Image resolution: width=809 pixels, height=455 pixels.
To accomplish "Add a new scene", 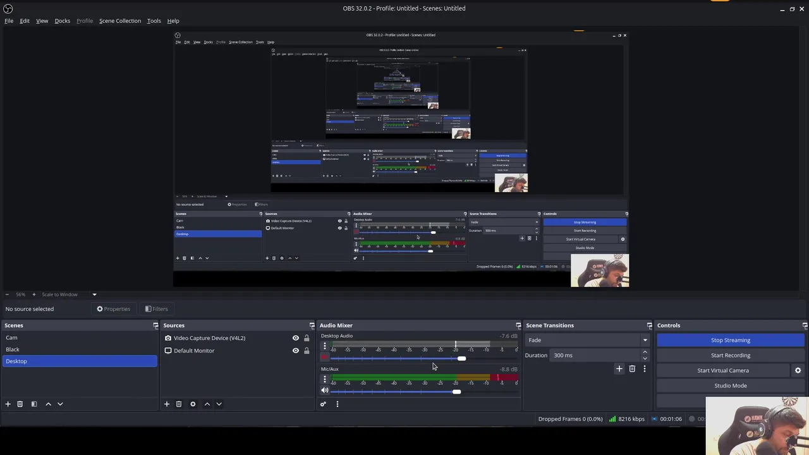I will [8, 404].
